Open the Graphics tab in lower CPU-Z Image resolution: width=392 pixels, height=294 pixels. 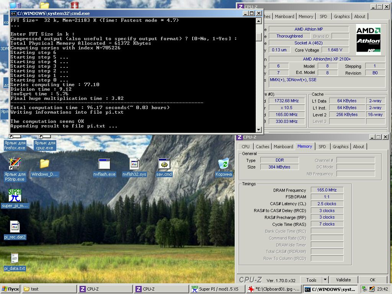click(x=340, y=147)
